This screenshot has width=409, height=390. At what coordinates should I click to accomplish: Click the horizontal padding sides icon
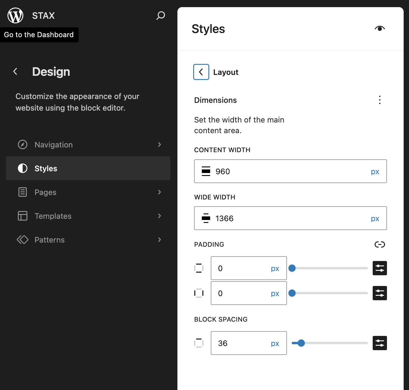tap(199, 293)
